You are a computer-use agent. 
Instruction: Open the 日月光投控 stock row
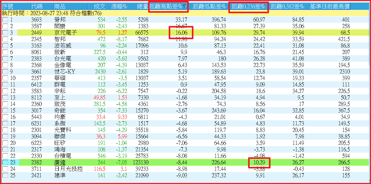(x=68, y=169)
